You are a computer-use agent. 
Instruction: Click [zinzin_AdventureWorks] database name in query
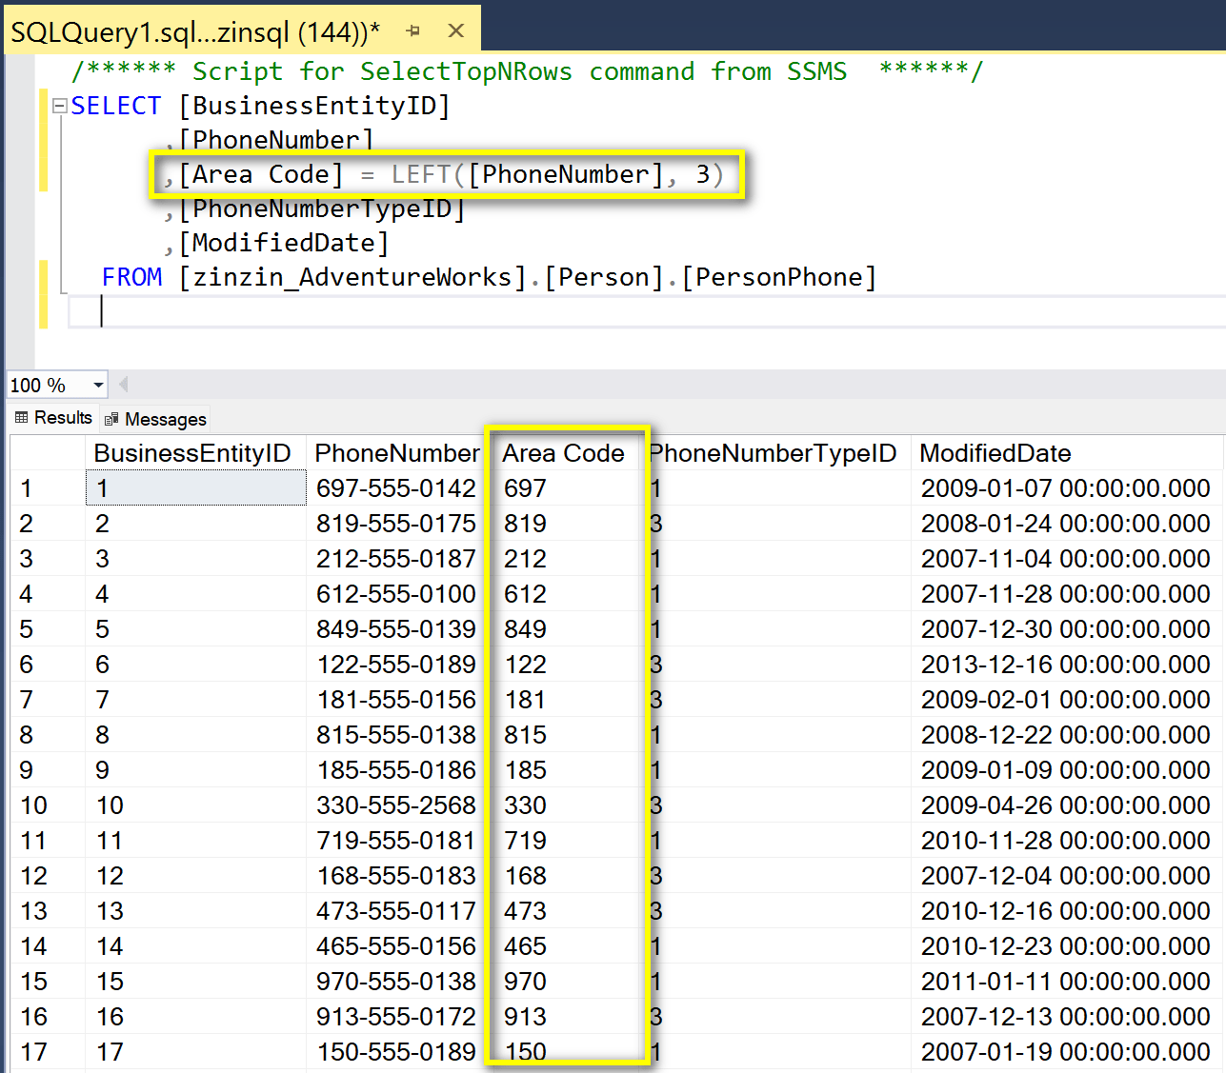click(352, 277)
